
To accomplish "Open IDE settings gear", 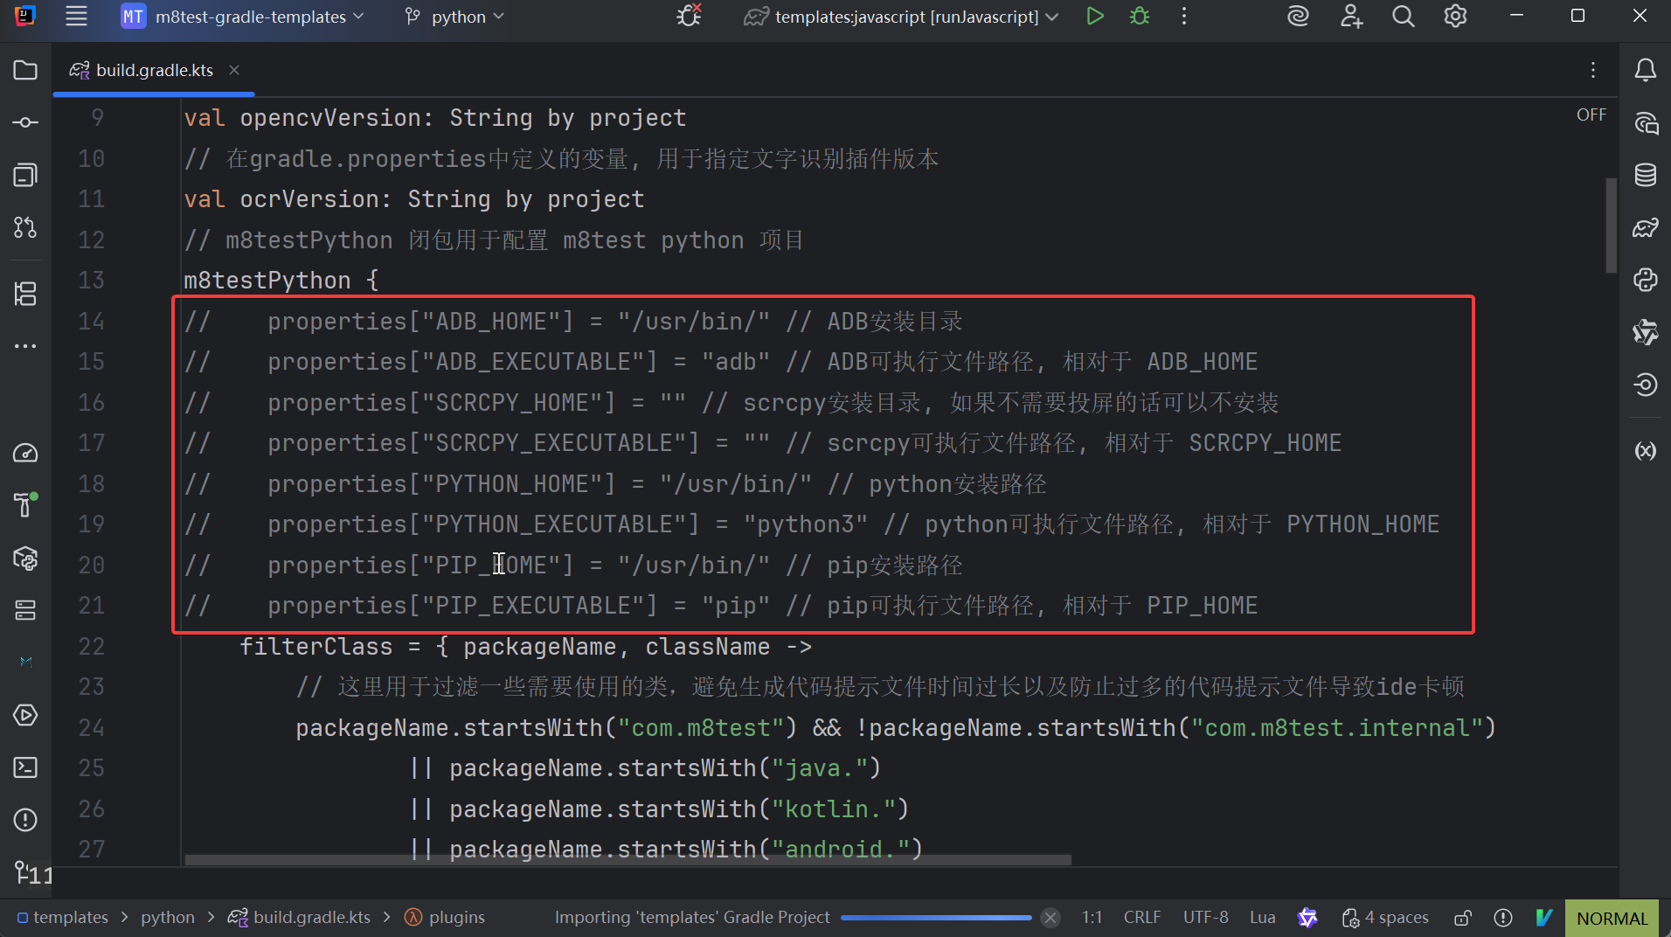I will 1455,17.
